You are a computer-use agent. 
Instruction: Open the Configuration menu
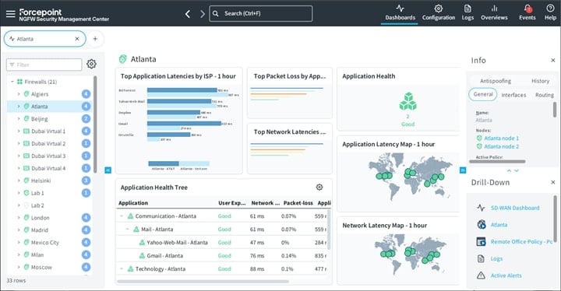coord(438,13)
